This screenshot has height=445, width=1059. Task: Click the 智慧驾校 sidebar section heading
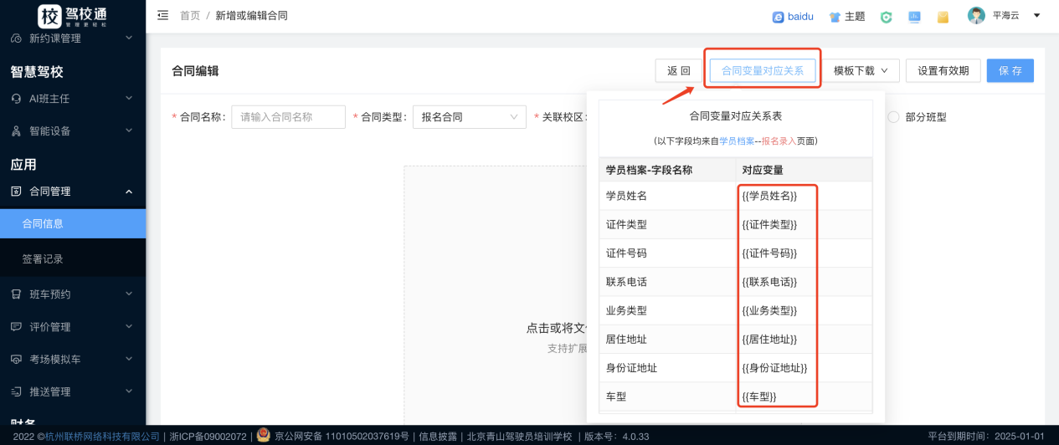coord(37,72)
